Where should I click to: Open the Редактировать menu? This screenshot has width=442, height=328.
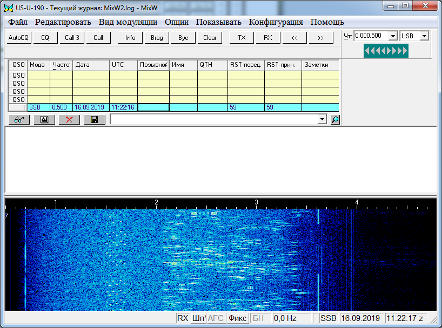[63, 22]
